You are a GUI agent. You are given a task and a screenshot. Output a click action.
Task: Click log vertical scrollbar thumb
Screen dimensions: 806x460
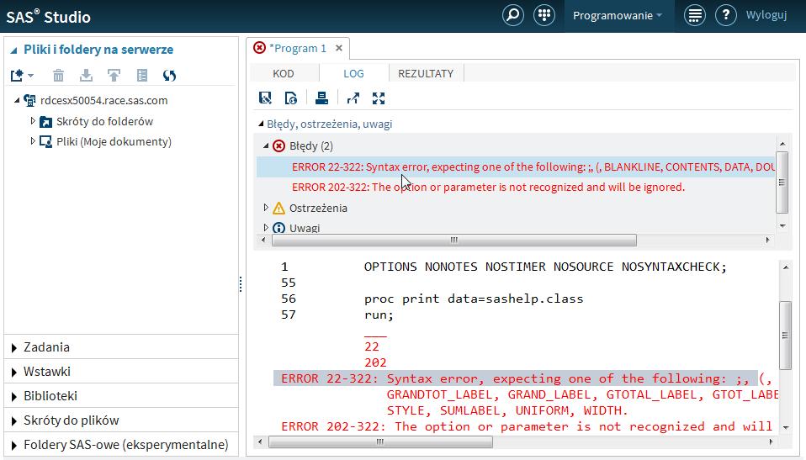785,335
